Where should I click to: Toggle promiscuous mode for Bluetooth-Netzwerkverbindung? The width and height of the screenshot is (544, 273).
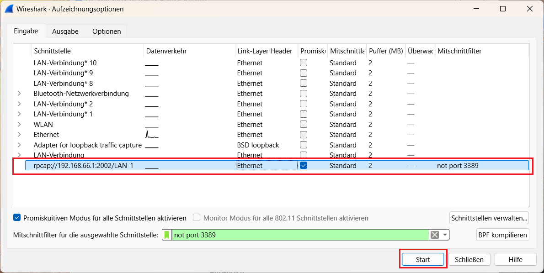pos(303,93)
